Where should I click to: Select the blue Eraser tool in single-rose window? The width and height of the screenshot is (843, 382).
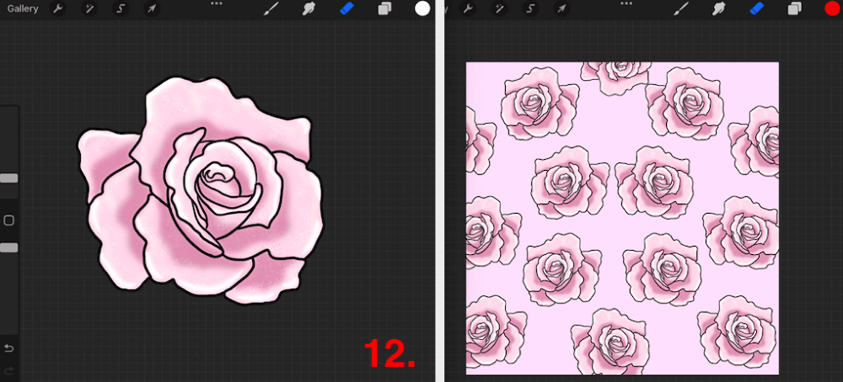[x=346, y=8]
